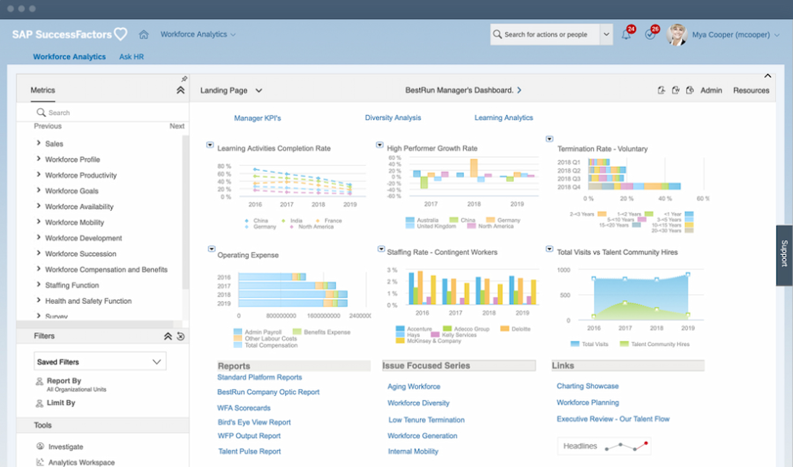Screen dimensions: 793x467
Task: Expand the Sales metric category
Action: (38, 143)
